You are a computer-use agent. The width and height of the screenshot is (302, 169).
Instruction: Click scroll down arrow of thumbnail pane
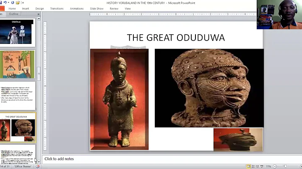point(39,162)
